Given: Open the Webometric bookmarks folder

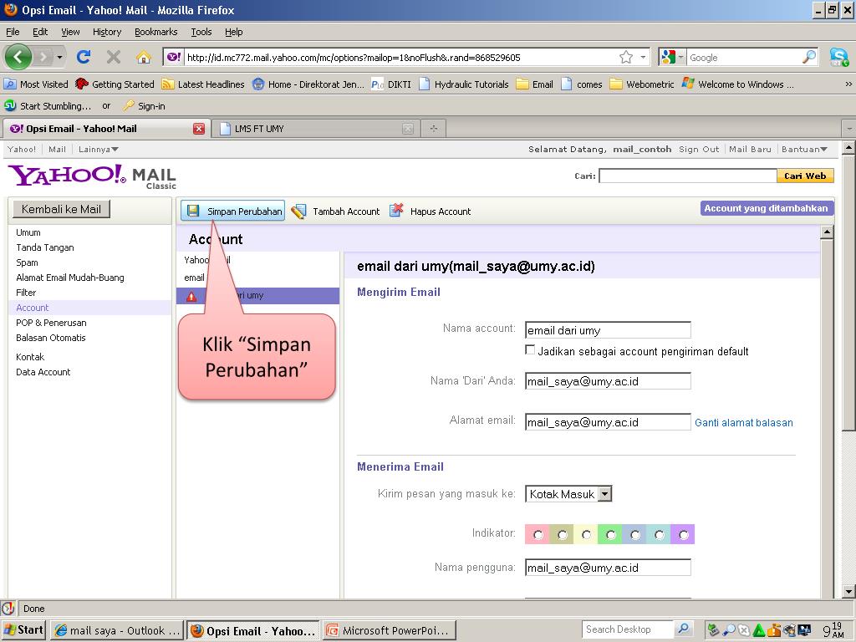Looking at the screenshot, I should (642, 84).
